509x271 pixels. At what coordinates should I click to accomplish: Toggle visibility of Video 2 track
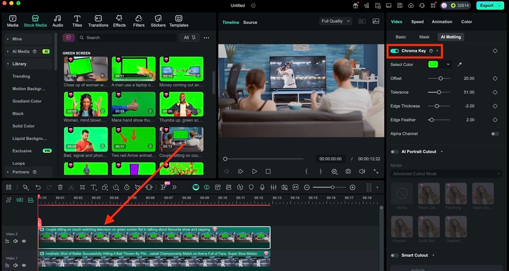(x=24, y=241)
